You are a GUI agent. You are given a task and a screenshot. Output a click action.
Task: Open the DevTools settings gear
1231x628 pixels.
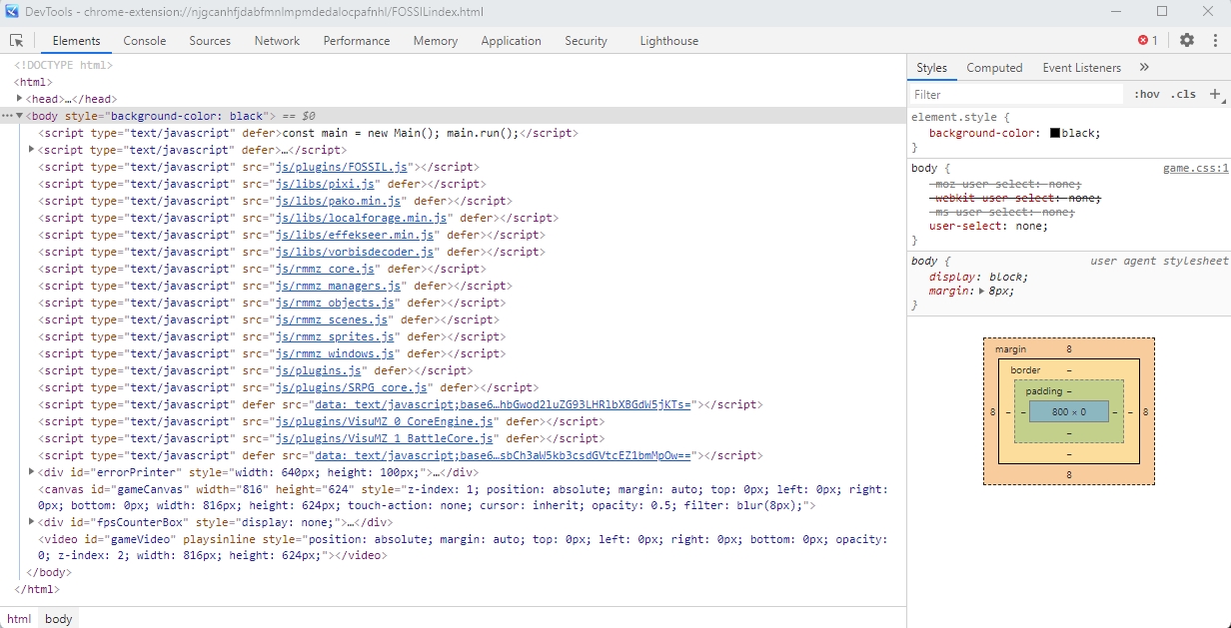[x=1187, y=40]
